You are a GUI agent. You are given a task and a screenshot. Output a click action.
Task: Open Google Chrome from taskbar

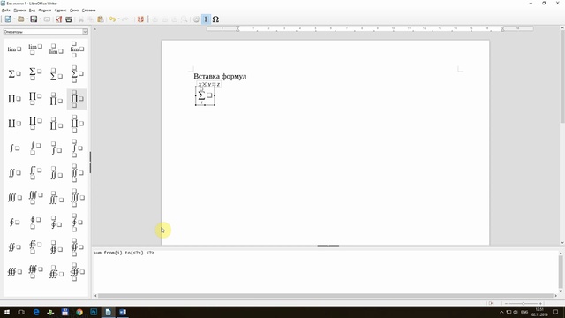click(79, 312)
